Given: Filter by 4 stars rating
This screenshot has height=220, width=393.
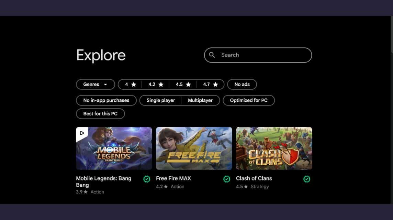Looking at the screenshot, I should [130, 85].
